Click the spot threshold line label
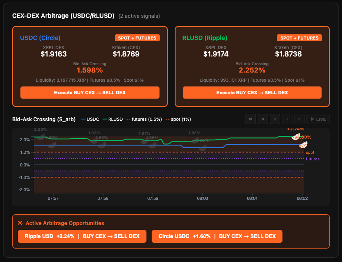The image size is (342, 262). point(310,153)
